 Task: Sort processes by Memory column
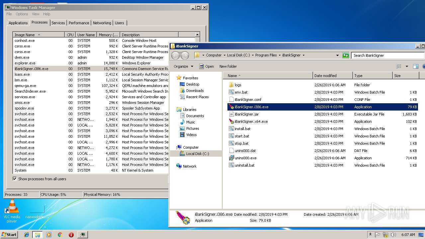[109, 35]
